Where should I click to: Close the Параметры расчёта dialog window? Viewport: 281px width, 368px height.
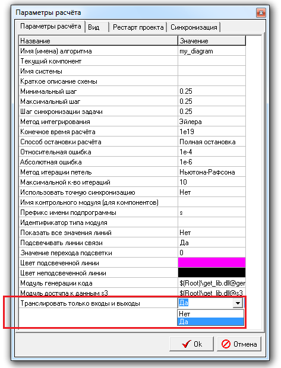pos(261,12)
